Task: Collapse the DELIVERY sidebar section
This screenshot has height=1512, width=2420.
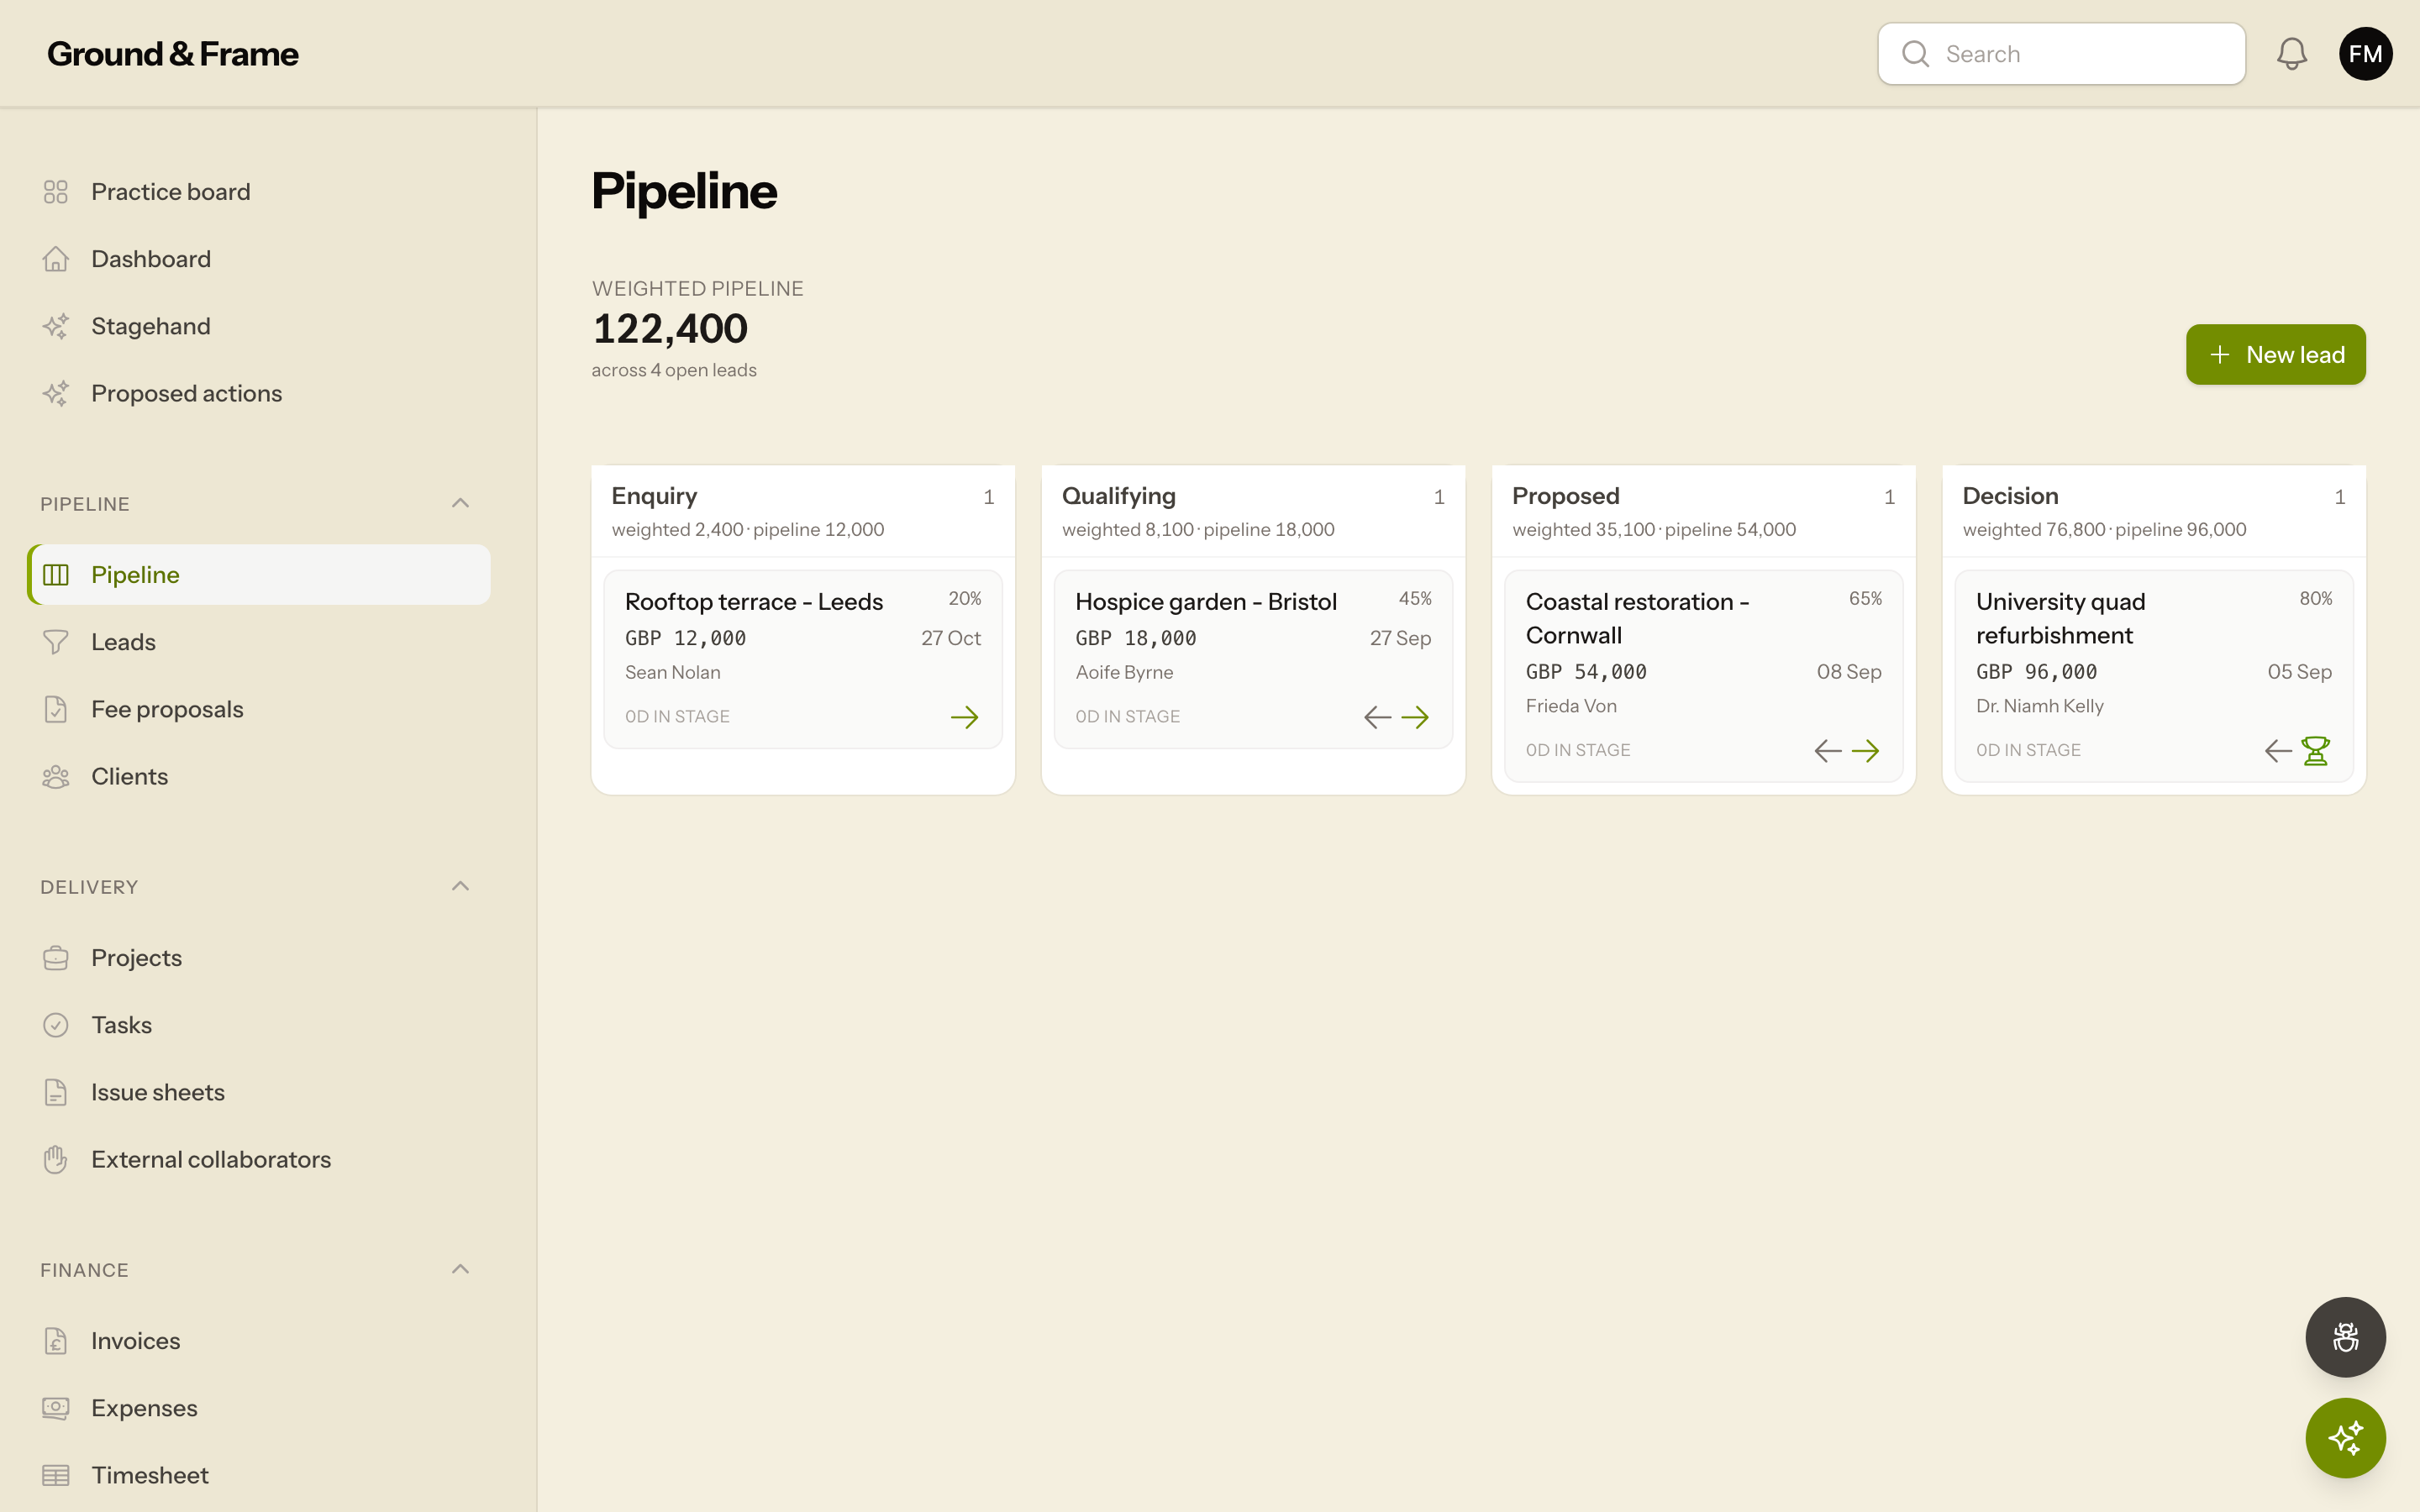Action: [460, 886]
